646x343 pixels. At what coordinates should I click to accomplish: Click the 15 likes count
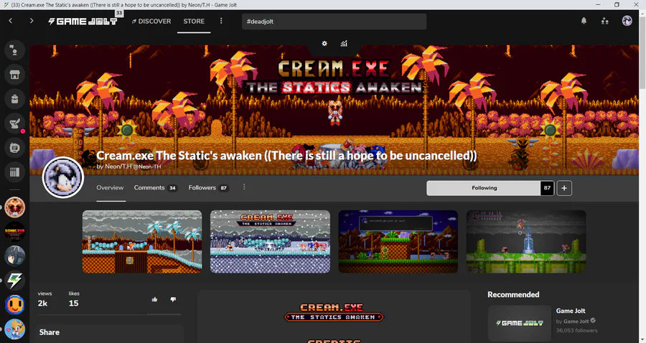pyautogui.click(x=74, y=303)
